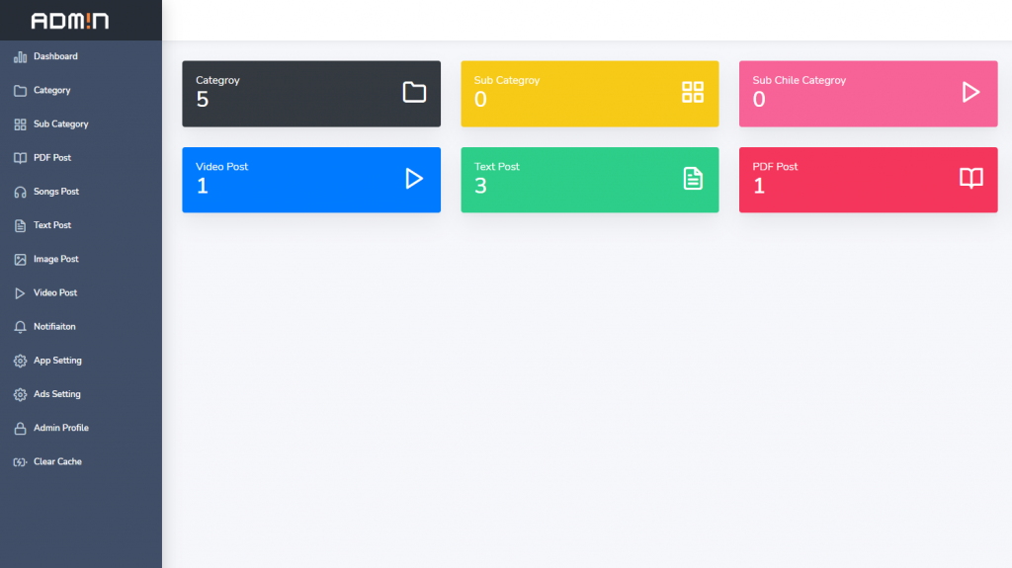Click the play icon on blue Video Post card
The width and height of the screenshot is (1012, 568).
(414, 178)
